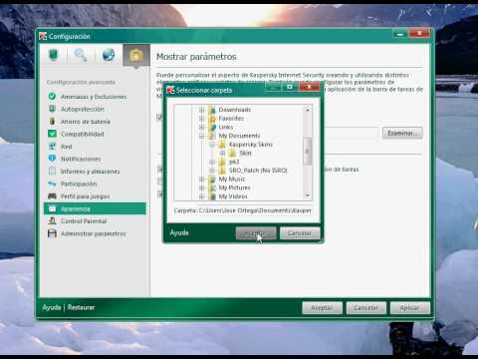Click the Red network icon
Viewport: 478px width, 359px height.
pyautogui.click(x=52, y=146)
